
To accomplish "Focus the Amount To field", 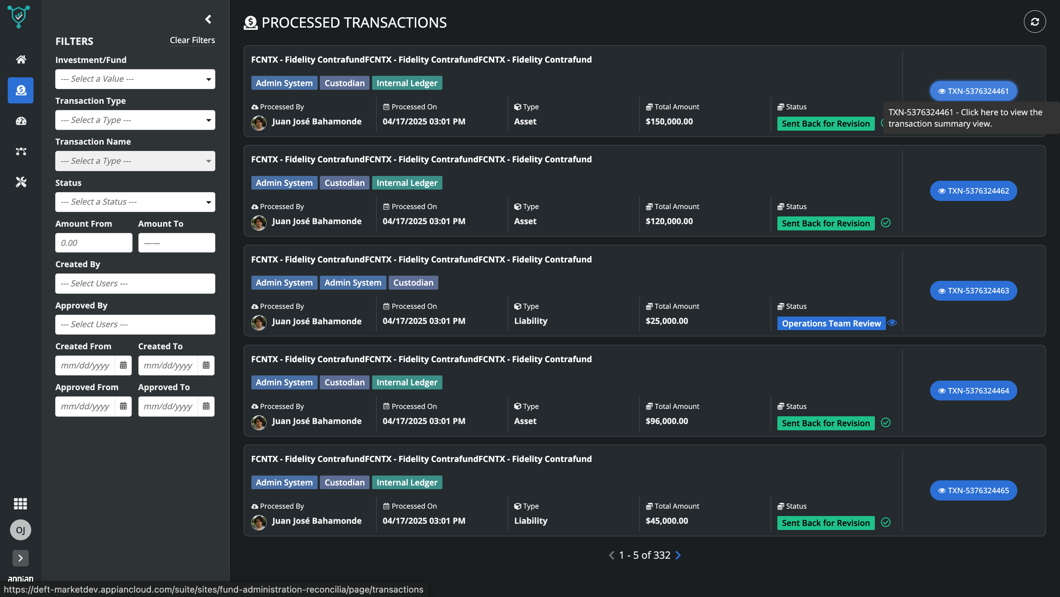I will [177, 243].
